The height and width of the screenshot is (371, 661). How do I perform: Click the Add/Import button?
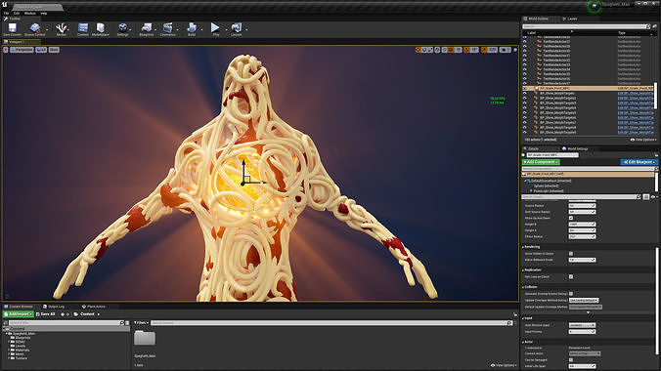click(19, 314)
